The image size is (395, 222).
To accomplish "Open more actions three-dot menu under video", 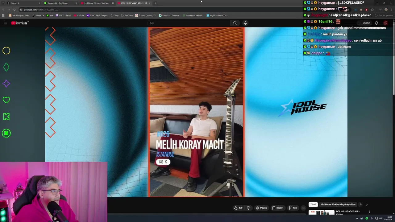I will (303, 208).
